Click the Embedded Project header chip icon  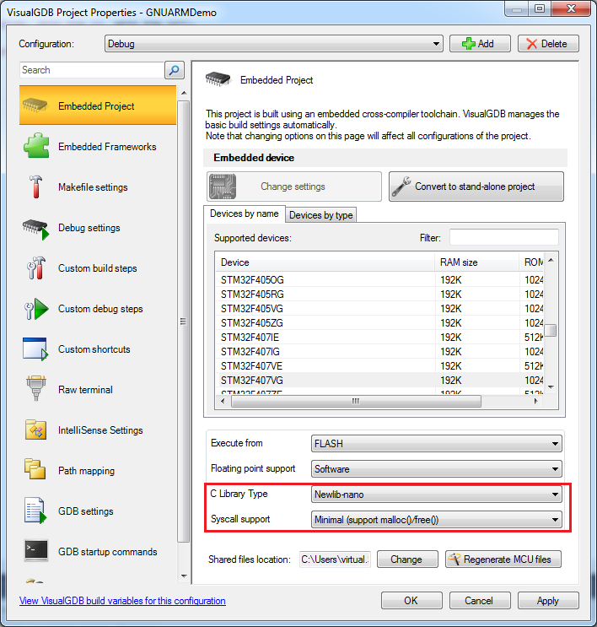coord(218,79)
